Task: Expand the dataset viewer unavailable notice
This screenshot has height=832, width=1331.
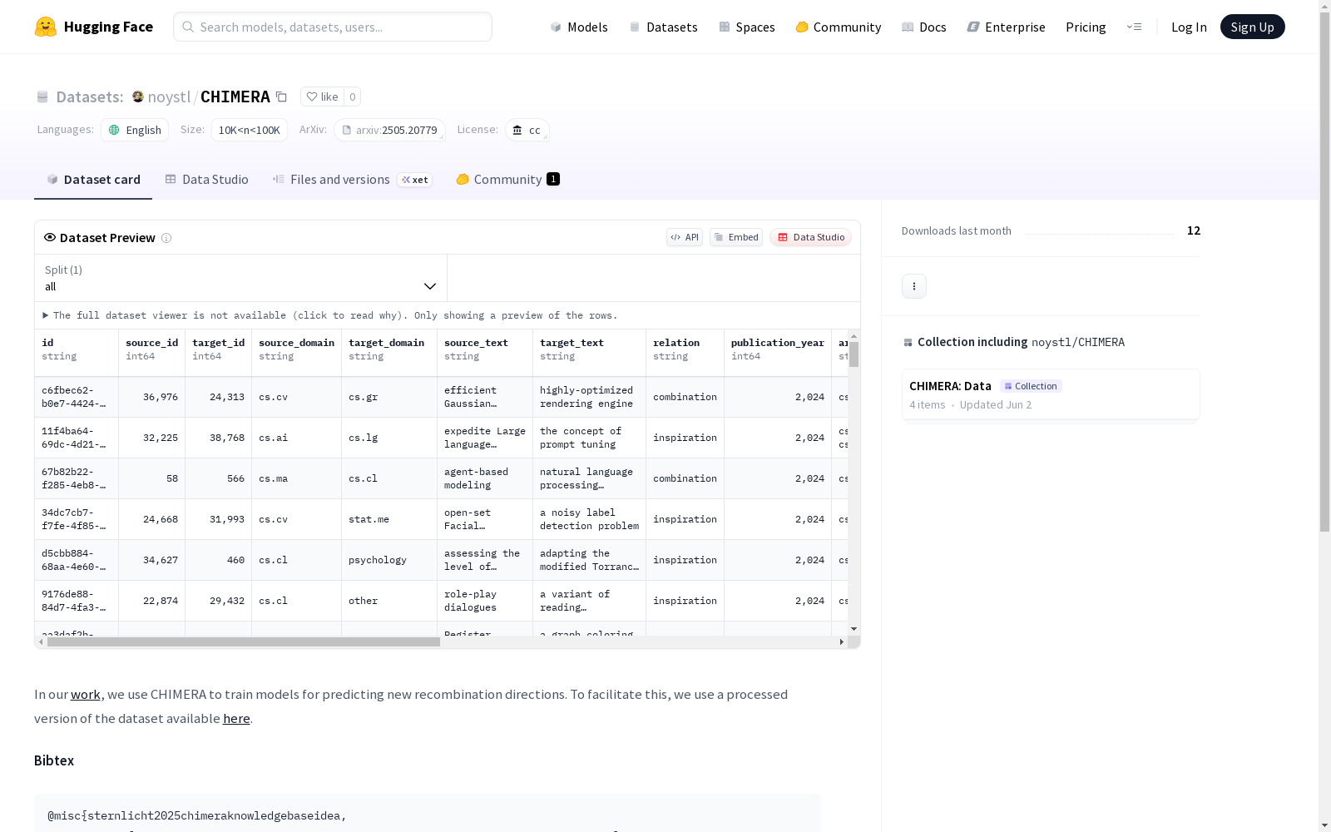Action: pyautogui.click(x=330, y=315)
